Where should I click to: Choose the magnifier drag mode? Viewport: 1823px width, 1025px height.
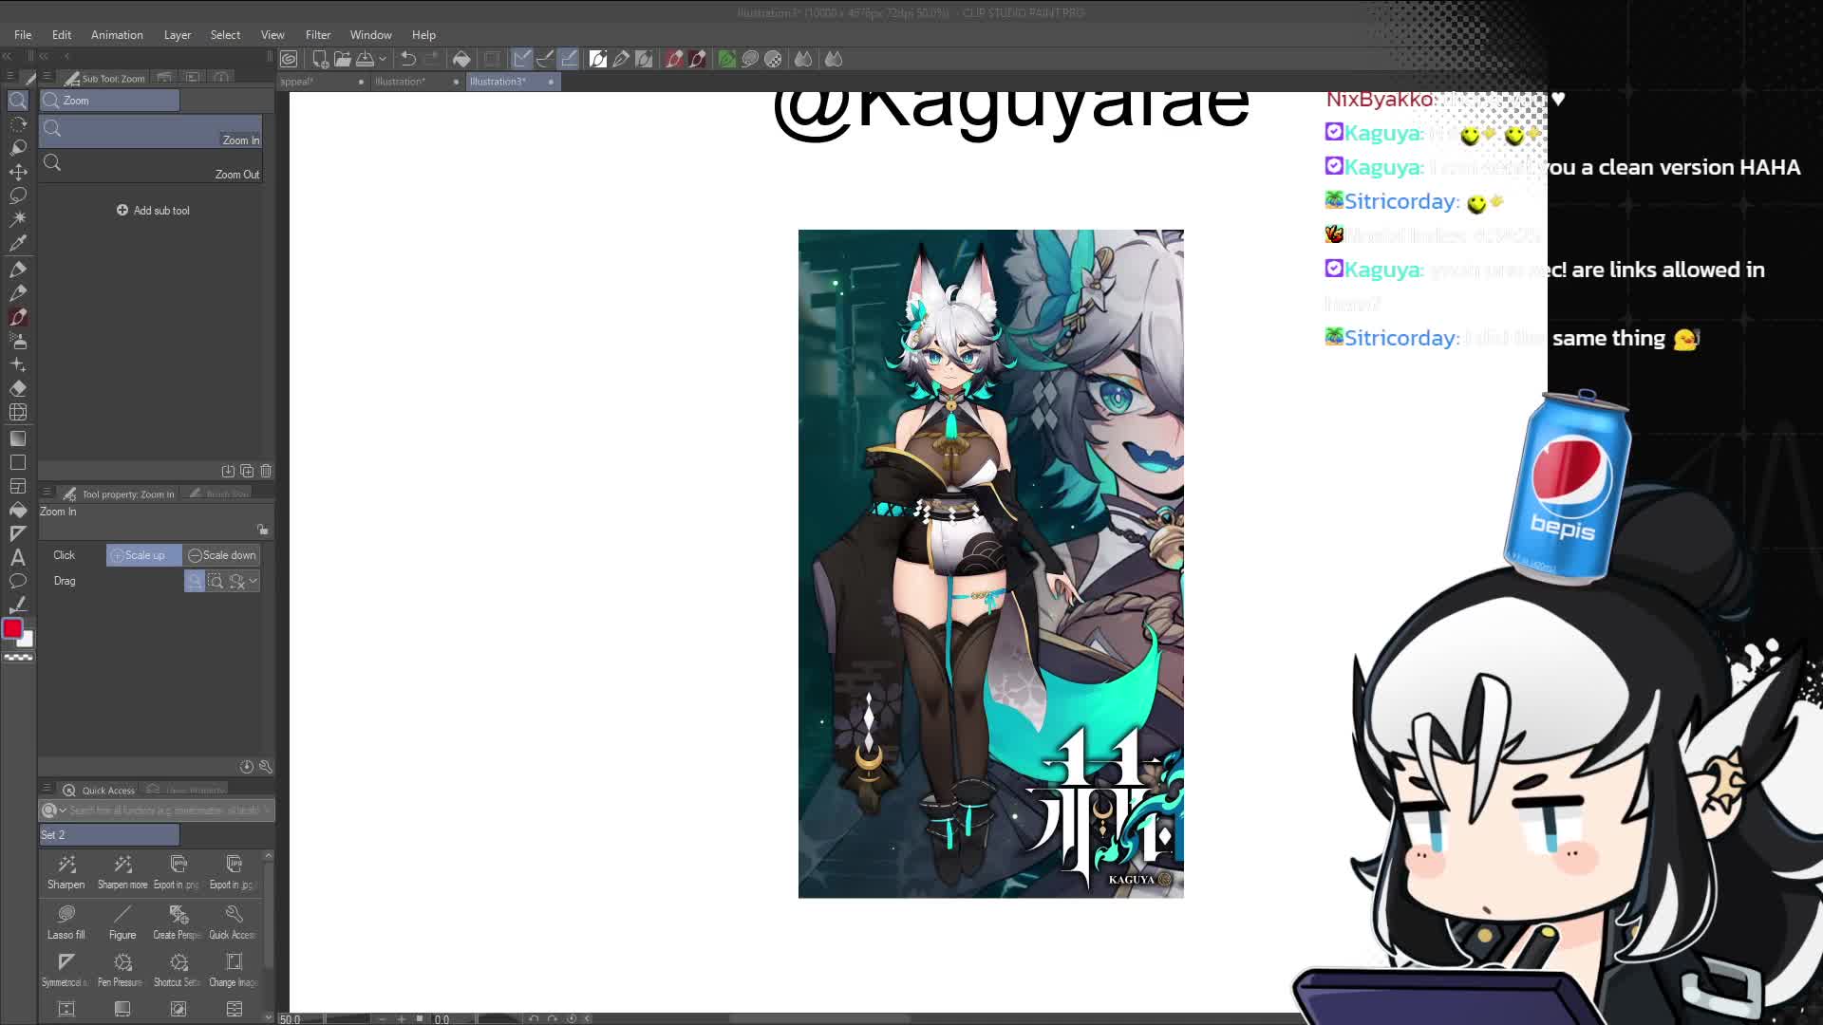pos(195,581)
